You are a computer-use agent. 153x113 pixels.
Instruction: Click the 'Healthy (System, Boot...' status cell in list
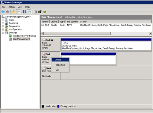115,25
